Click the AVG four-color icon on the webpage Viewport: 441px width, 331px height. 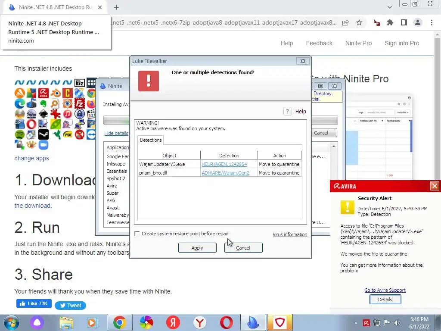pos(31,93)
